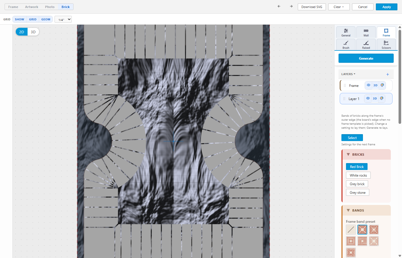
Task: Open the color palette for Layer 1
Action: (382, 98)
